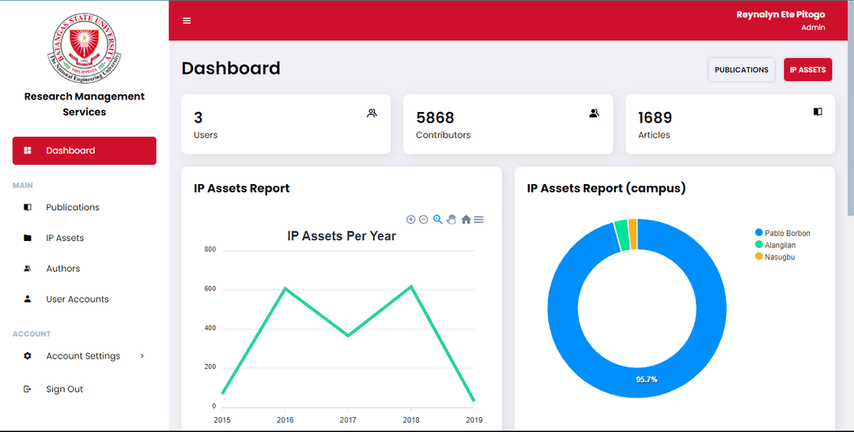Toggle the Alangilan legend series
854x432 pixels.
point(780,245)
